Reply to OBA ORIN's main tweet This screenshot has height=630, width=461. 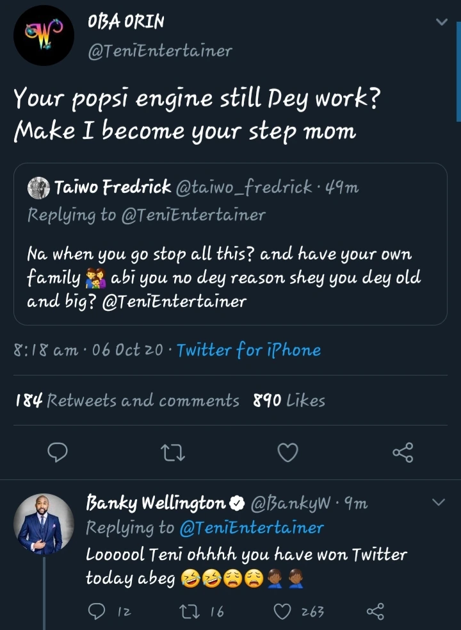coord(58,453)
